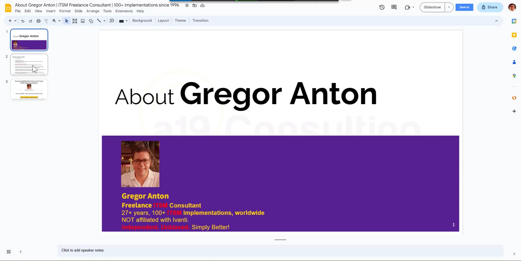
Task: Open the Zoom dropdown arrow
Action: click(x=59, y=21)
